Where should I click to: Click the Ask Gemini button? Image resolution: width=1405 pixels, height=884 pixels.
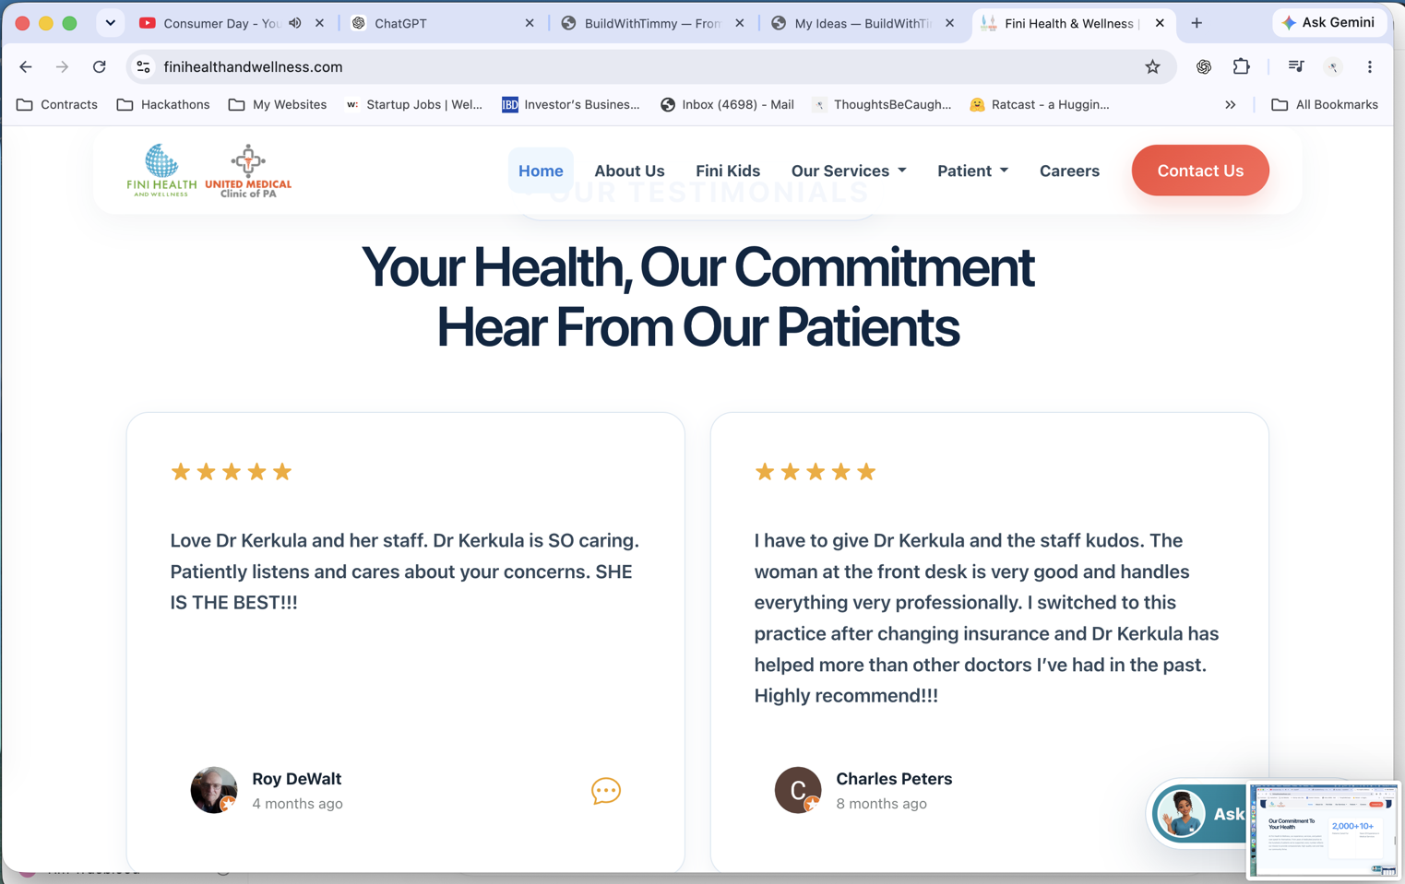coord(1329,22)
